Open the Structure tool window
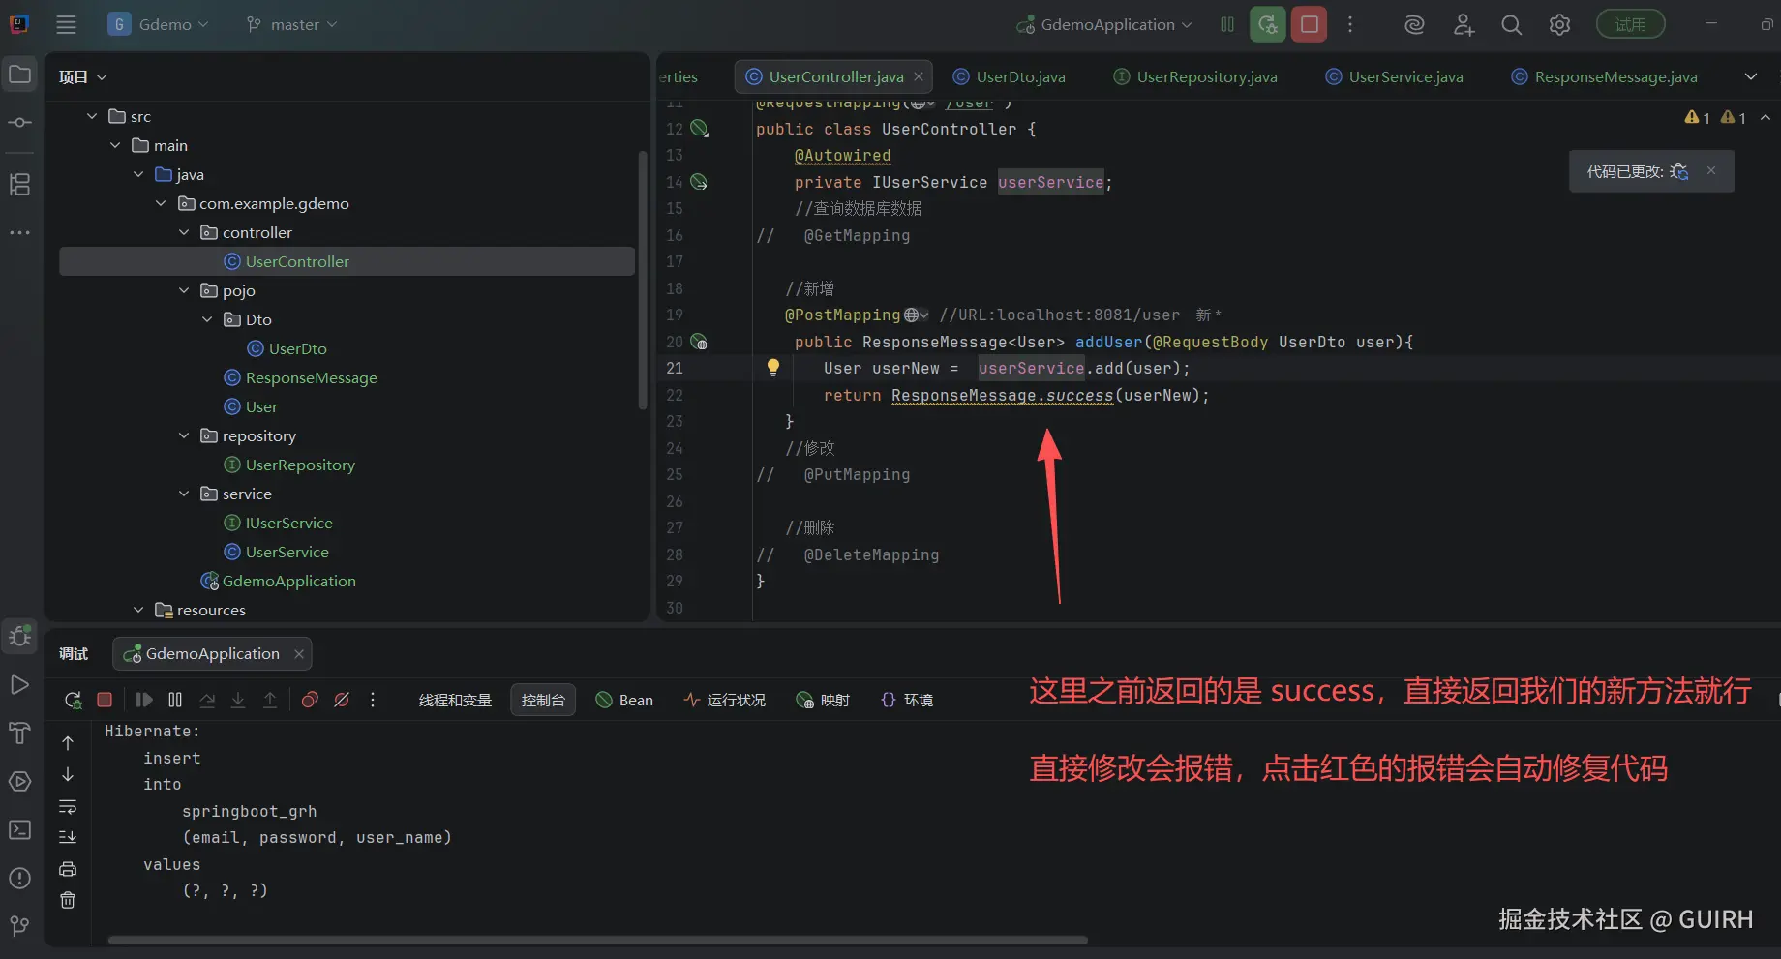This screenshot has width=1781, height=959. 19,184
